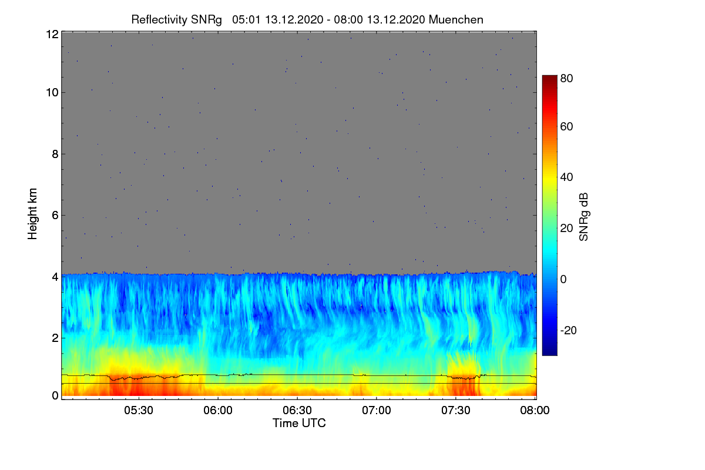Click the Y-axis tick label '6'
The width and height of the screenshot is (705, 470).
click(55, 215)
